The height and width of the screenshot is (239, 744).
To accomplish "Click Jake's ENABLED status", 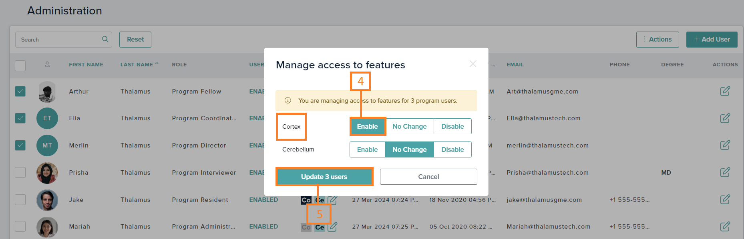I will (x=263, y=200).
